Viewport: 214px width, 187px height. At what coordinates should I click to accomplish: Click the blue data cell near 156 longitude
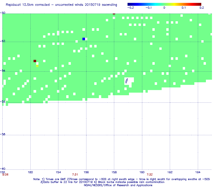pos(84,39)
